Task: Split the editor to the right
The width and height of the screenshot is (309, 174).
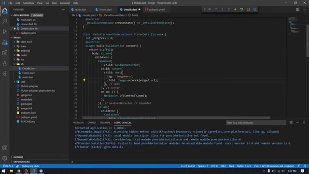Action: [x=297, y=9]
